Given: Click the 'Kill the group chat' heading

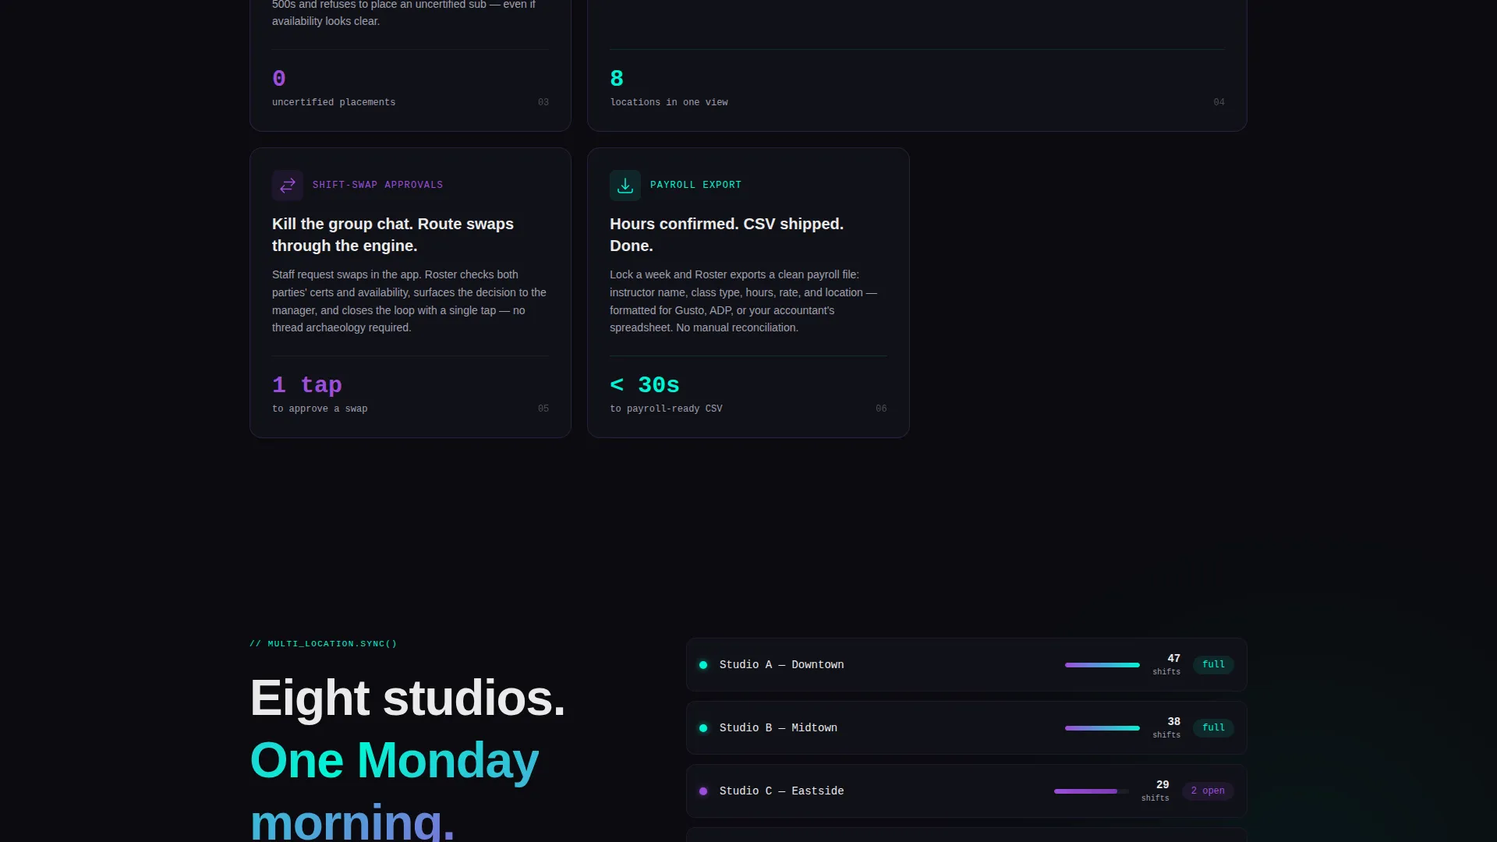Looking at the screenshot, I should [393, 235].
